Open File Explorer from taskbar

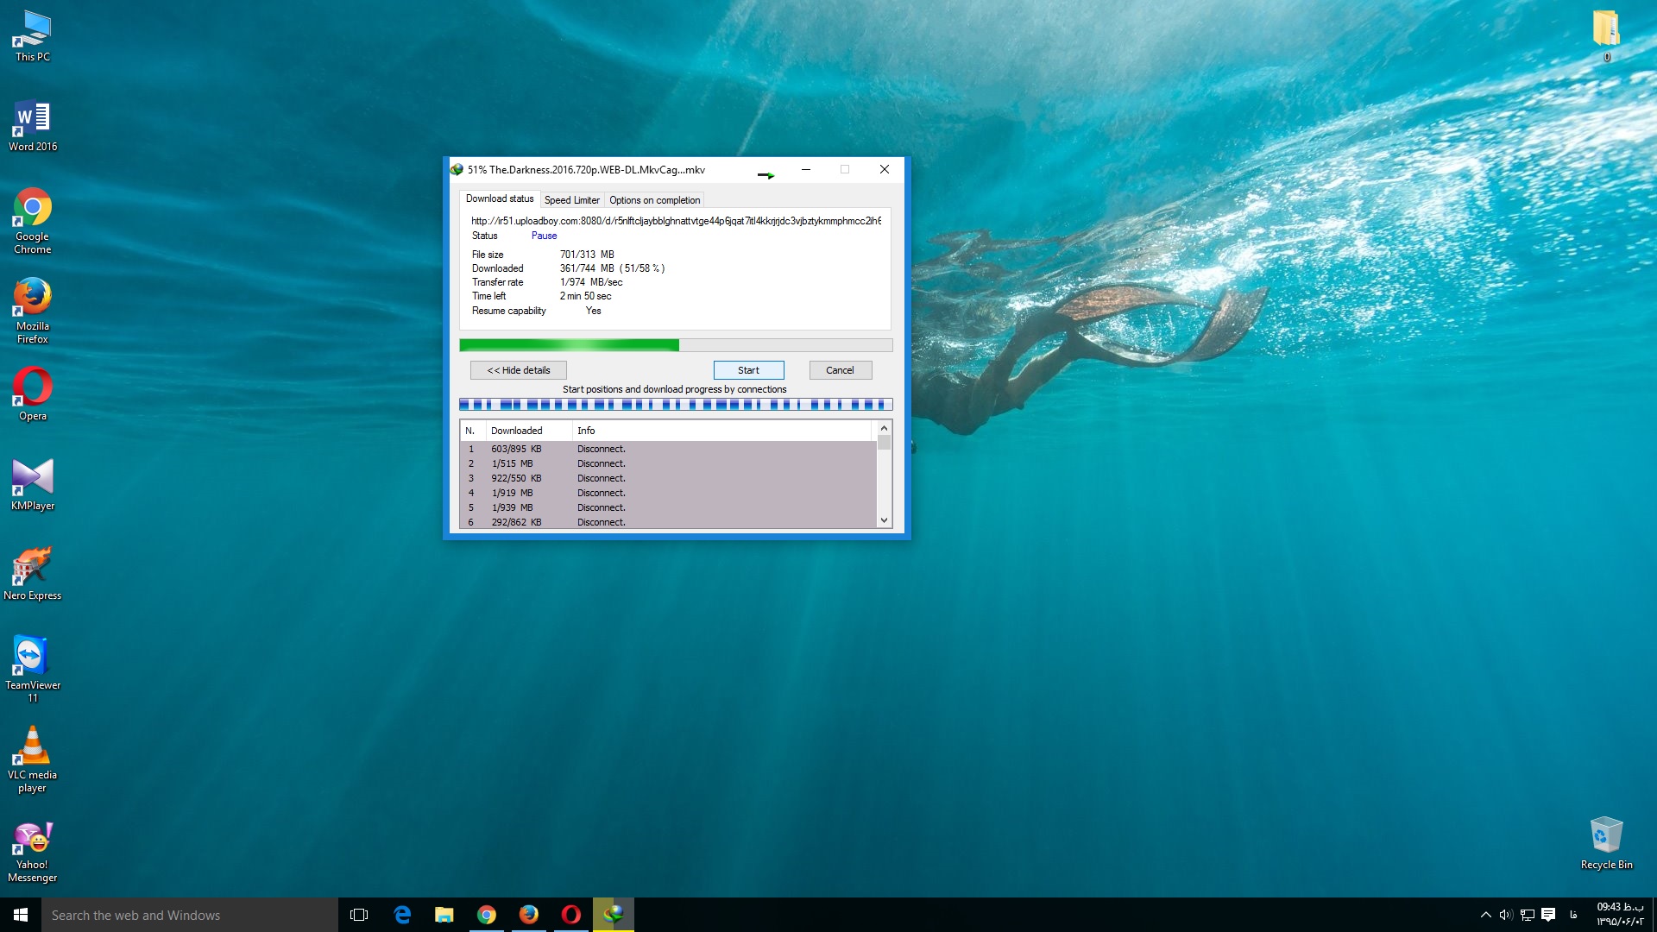444,915
